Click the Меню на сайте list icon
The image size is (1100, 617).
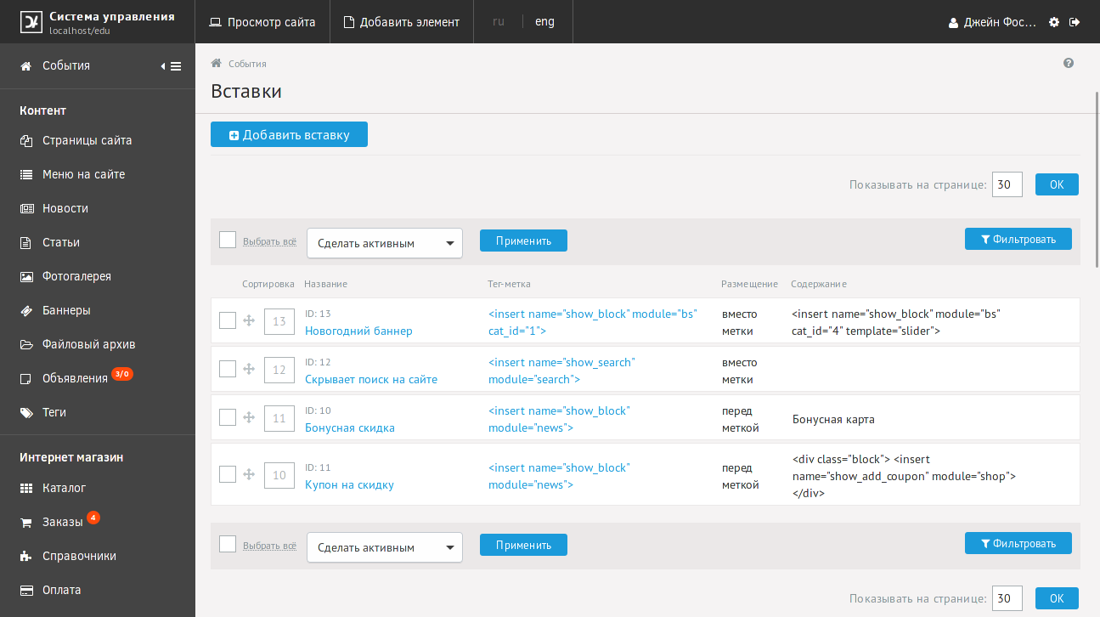coord(26,174)
